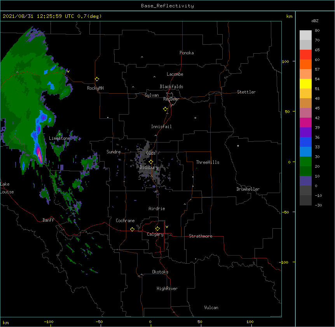
Task: Click the -100 tick on the bottom axis
Action: click(49, 322)
